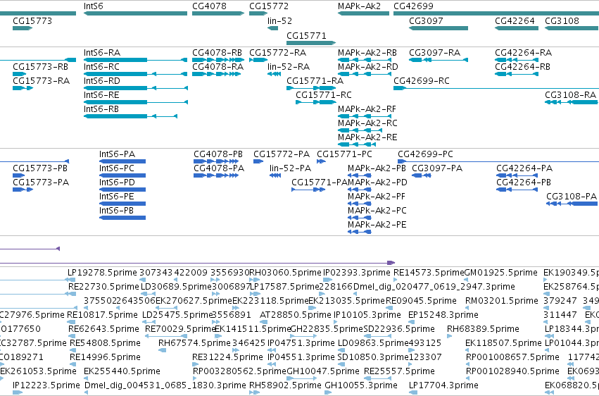The width and height of the screenshot is (599, 396).
Task: Select the CG15771 gene label
Action: tap(306, 35)
